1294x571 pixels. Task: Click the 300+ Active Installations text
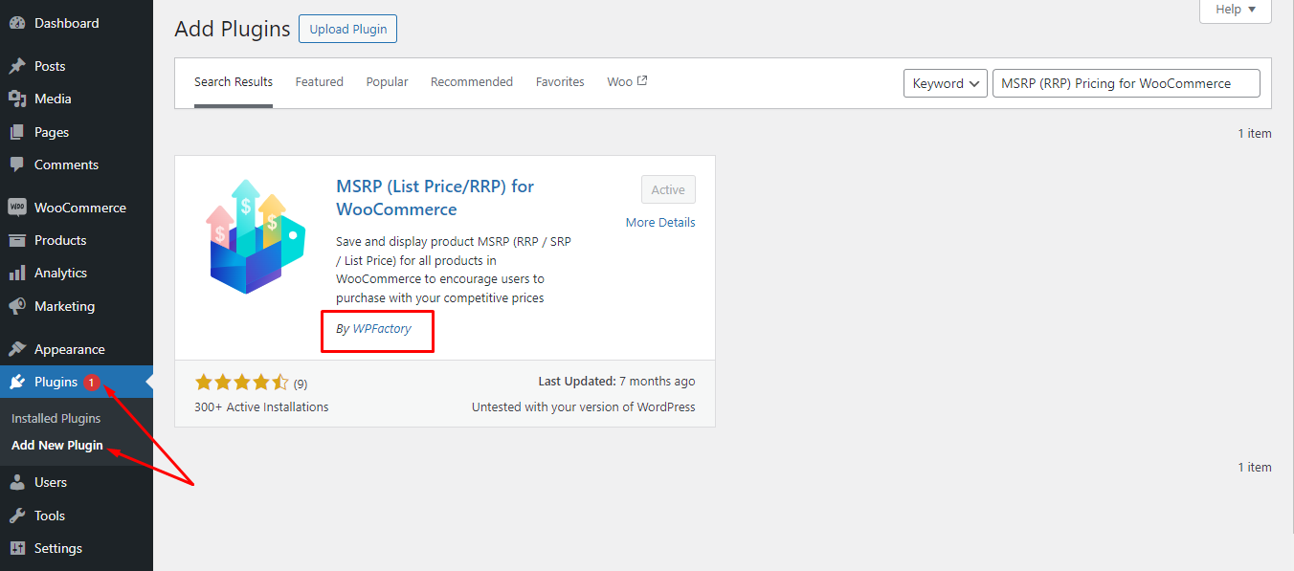point(261,406)
